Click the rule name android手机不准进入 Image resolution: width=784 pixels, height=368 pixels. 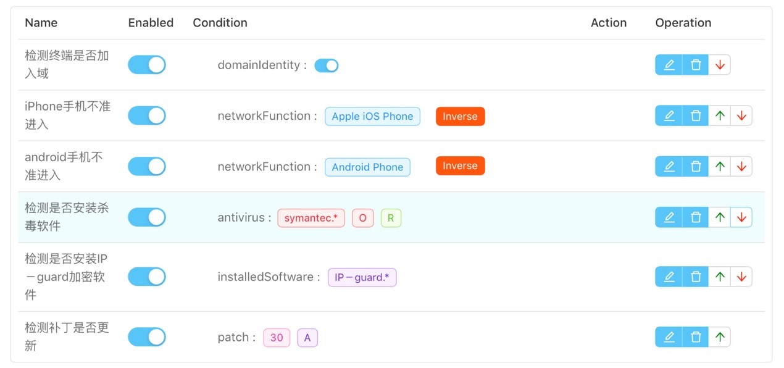pyautogui.click(x=64, y=166)
